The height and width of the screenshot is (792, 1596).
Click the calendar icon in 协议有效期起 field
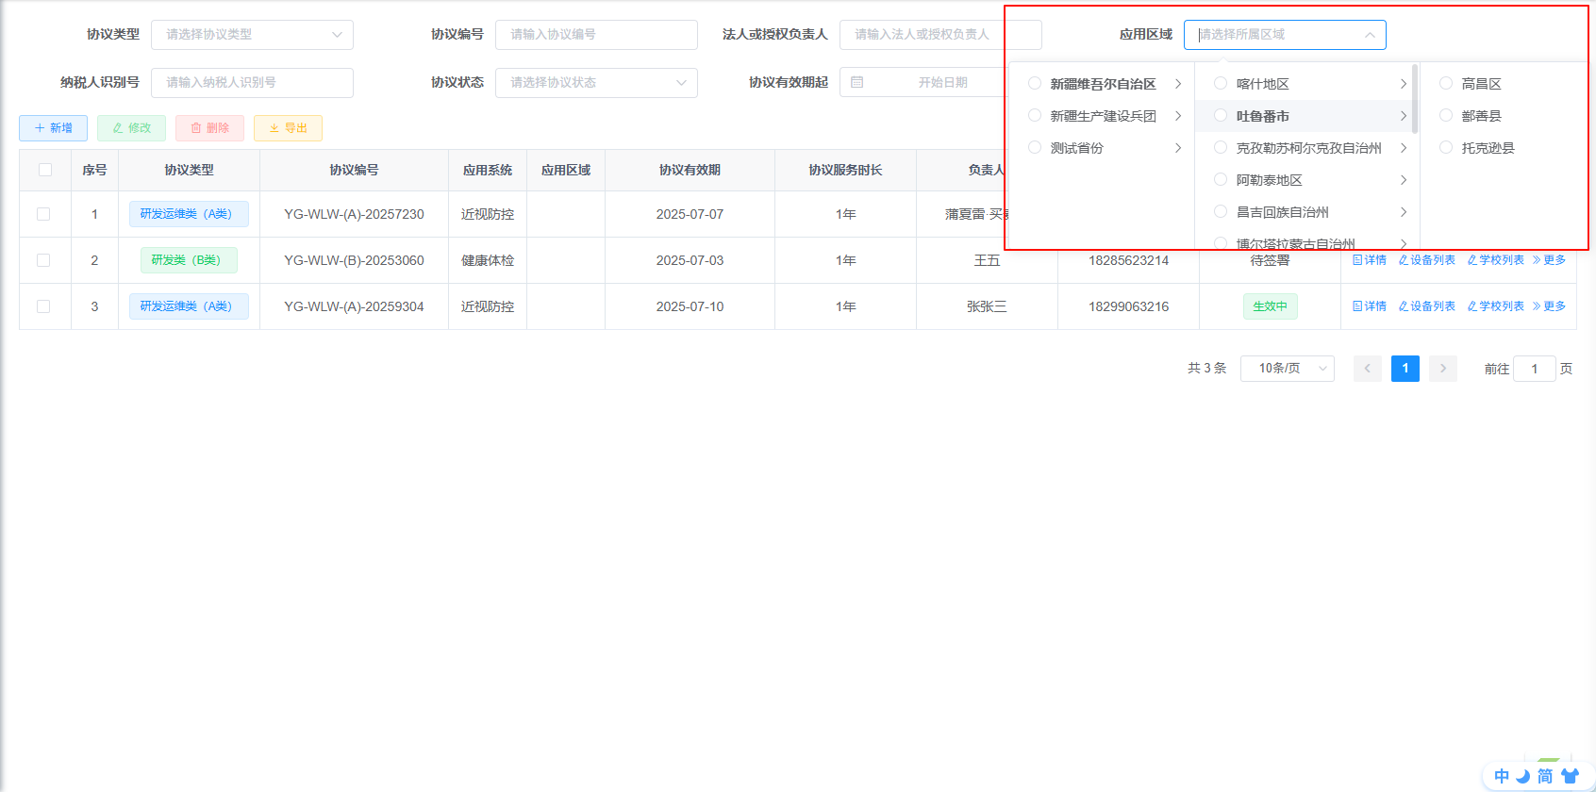(x=857, y=83)
